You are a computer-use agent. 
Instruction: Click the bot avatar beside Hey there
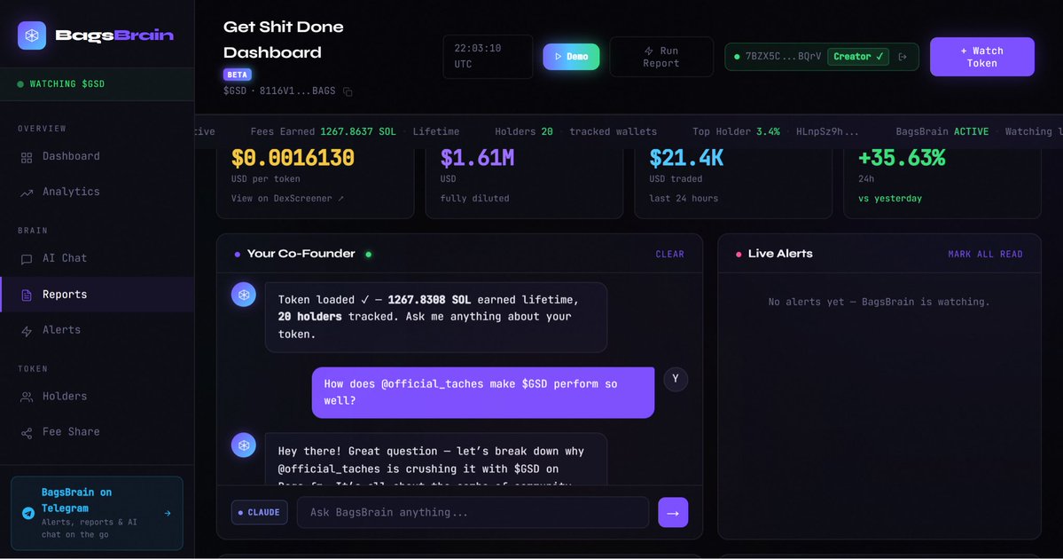pyautogui.click(x=244, y=445)
